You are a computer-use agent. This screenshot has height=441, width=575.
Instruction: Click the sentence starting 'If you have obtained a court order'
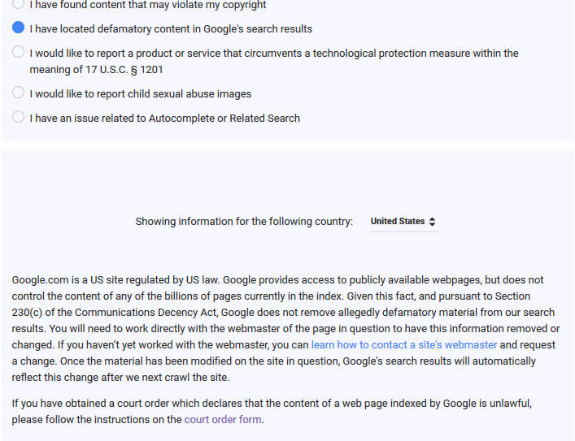272,412
